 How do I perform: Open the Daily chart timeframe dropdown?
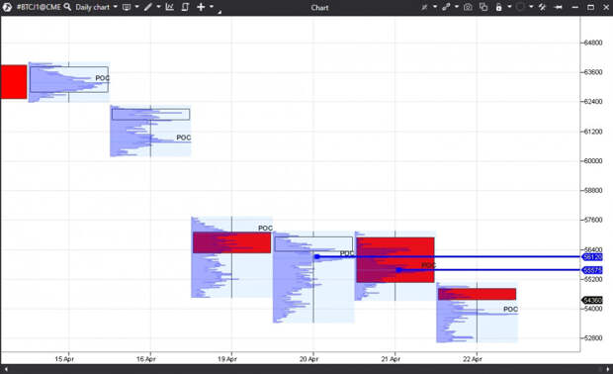pos(96,7)
